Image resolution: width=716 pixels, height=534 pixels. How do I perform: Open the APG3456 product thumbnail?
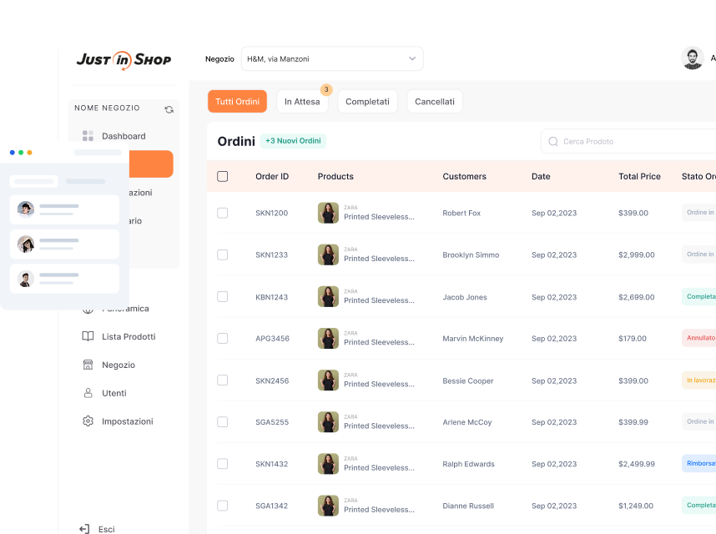pos(328,338)
